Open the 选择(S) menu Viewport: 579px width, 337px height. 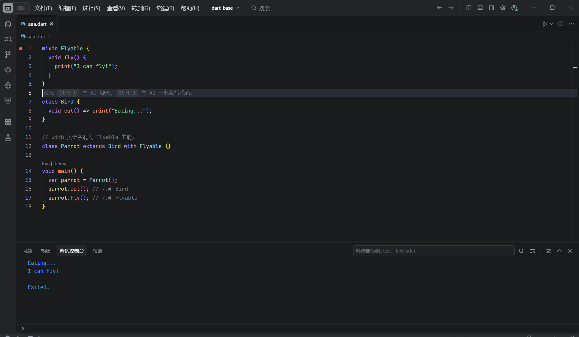91,8
